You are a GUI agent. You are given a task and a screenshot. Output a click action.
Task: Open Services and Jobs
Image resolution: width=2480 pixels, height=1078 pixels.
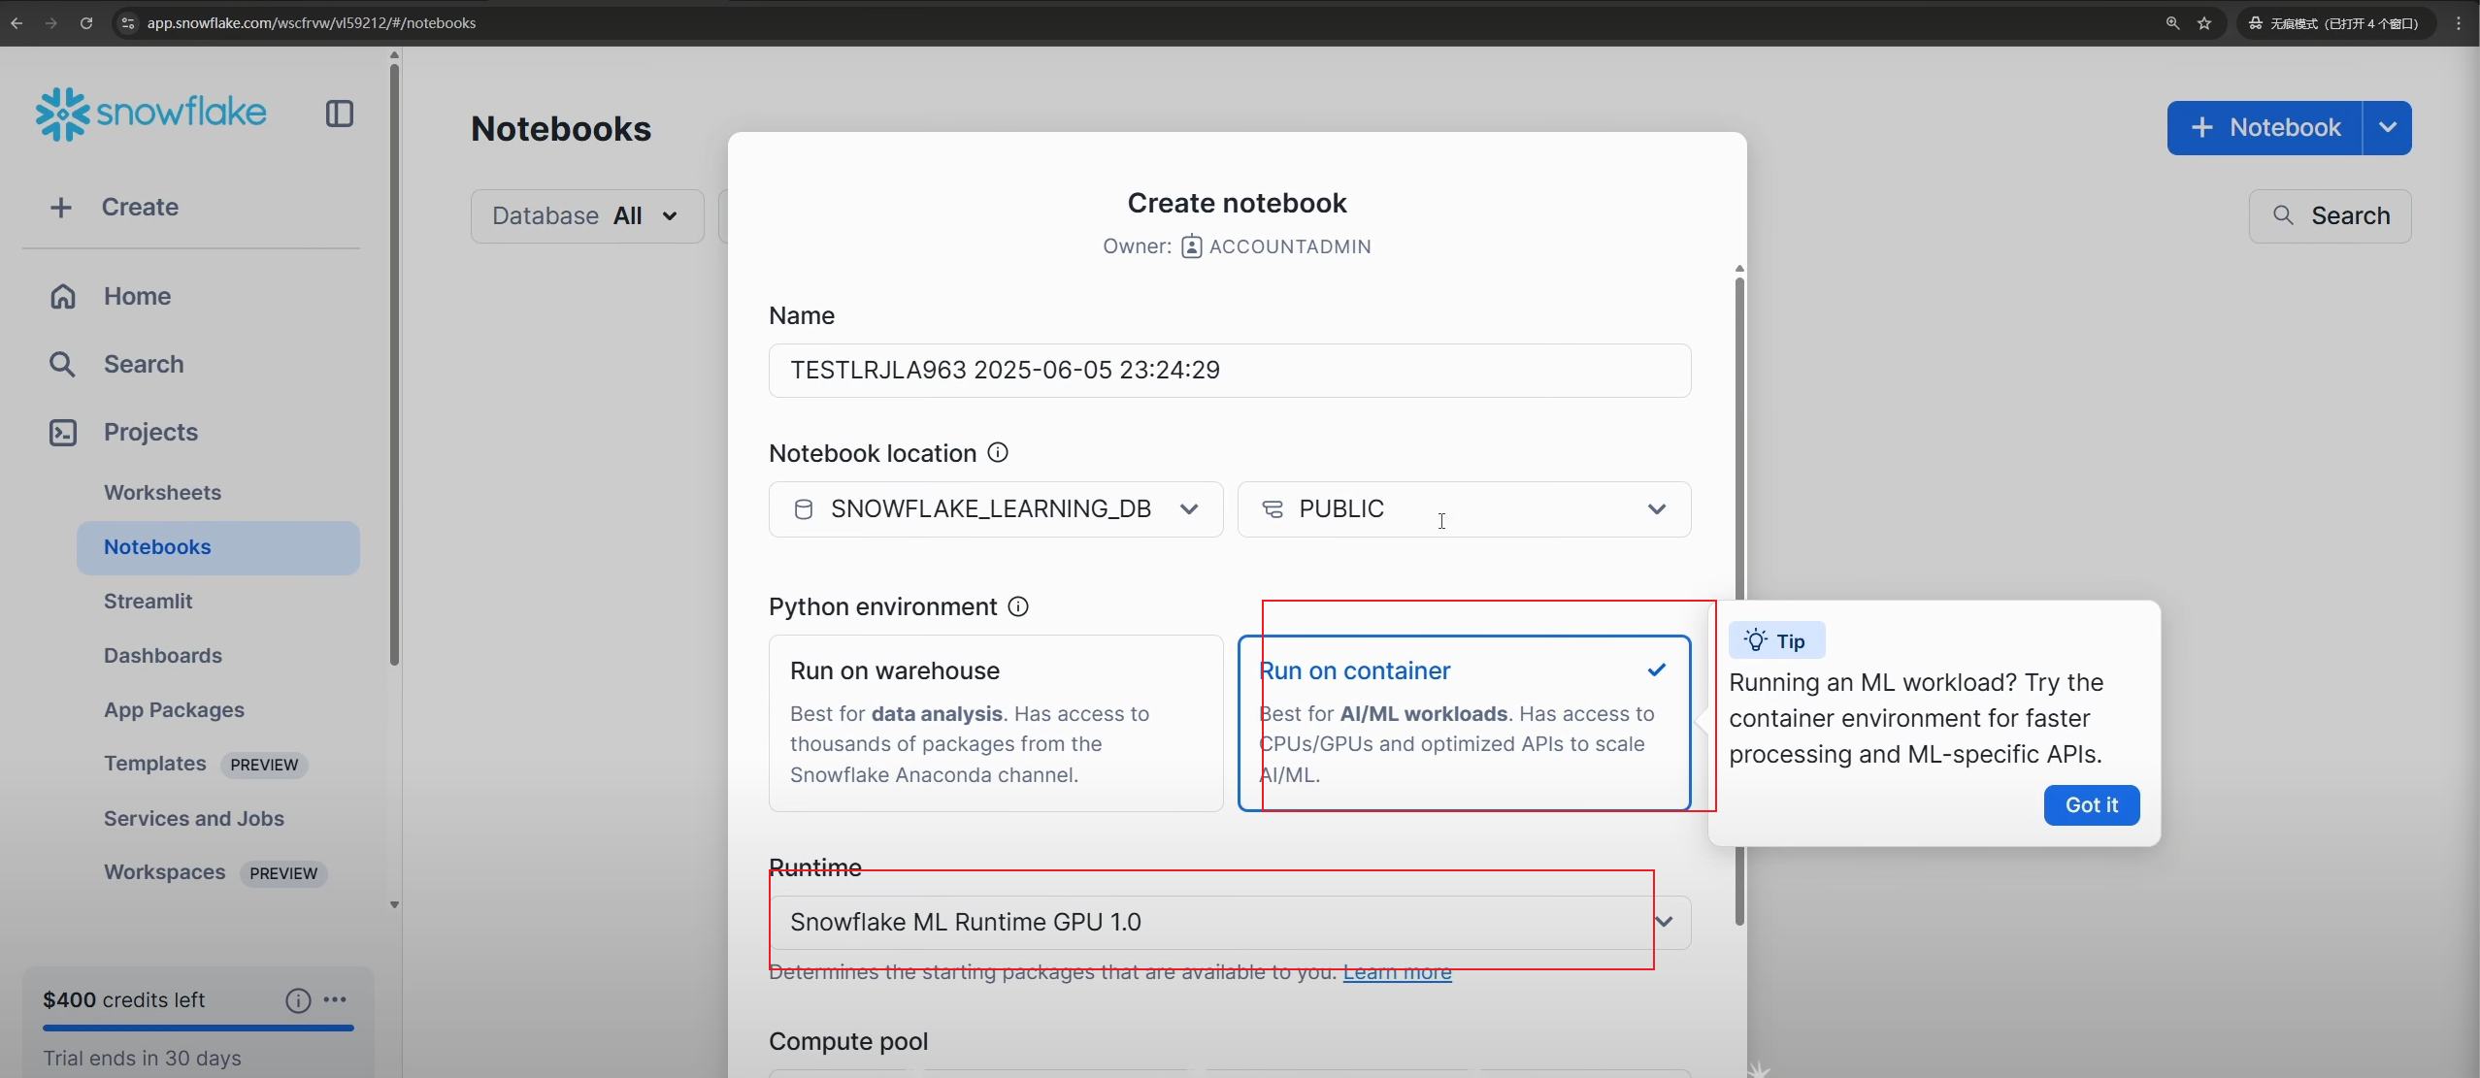coord(194,818)
